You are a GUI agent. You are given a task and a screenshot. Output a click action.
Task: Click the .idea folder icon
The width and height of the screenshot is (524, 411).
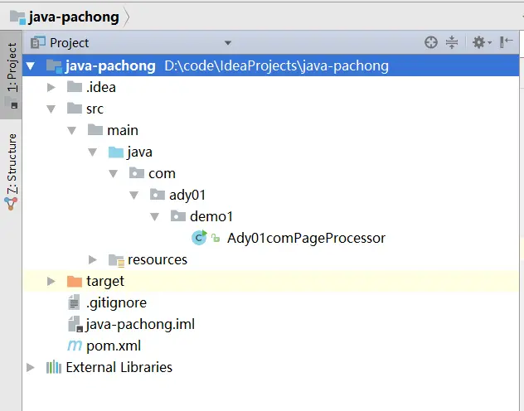[x=74, y=87]
